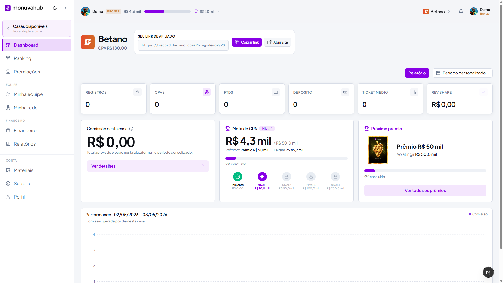Toggle dark mode moon icon

(55, 8)
